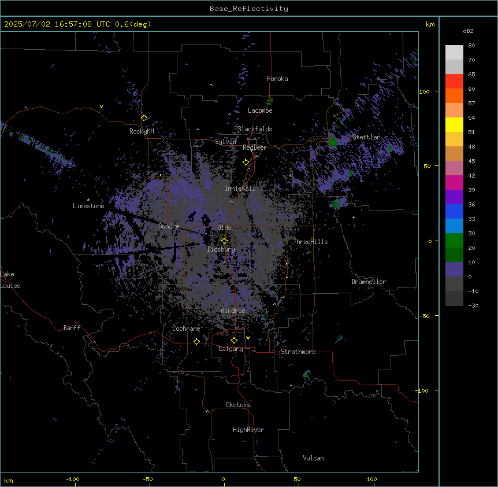498x487 pixels.
Task: Select the HighRiver label
Action: [248, 430]
